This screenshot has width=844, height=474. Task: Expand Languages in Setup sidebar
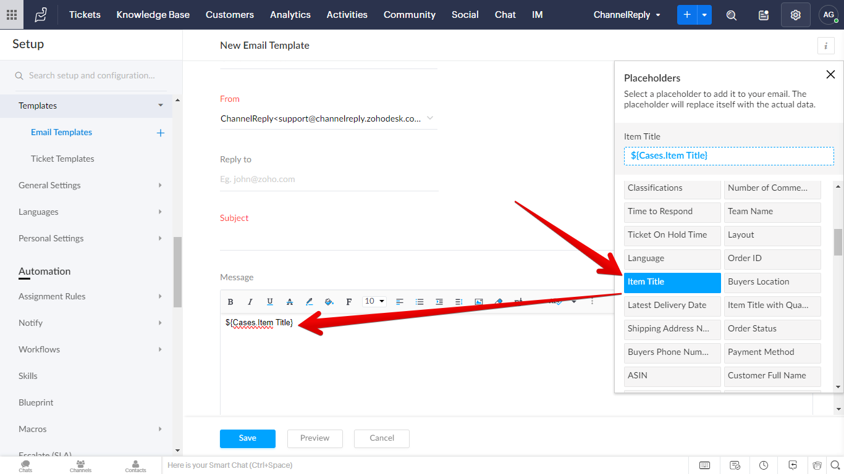tap(160, 212)
